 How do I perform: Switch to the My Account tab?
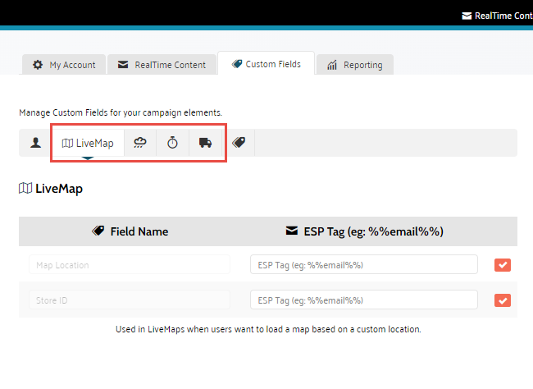(x=64, y=65)
